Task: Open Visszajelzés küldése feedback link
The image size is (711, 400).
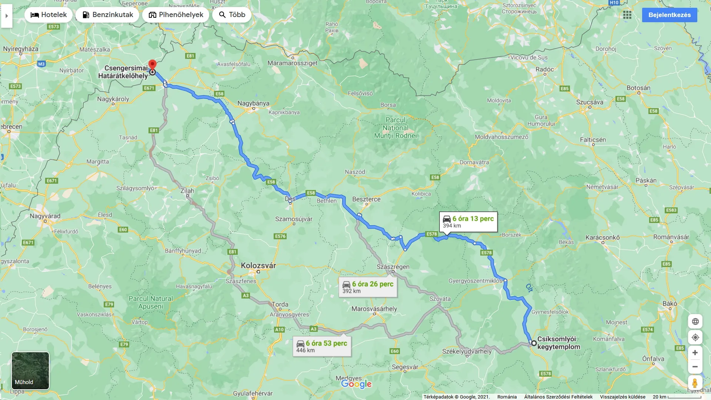Action: tap(622, 397)
